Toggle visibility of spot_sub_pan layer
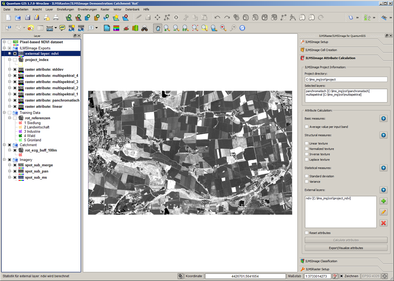Screen dimensions: 394x281 (x=15, y=171)
